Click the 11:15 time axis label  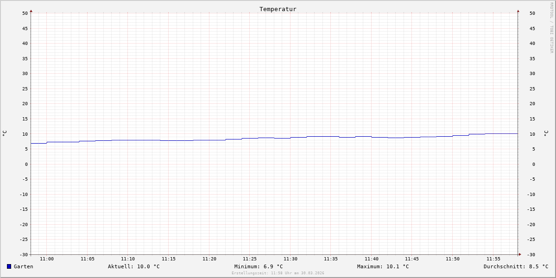[x=169, y=259]
